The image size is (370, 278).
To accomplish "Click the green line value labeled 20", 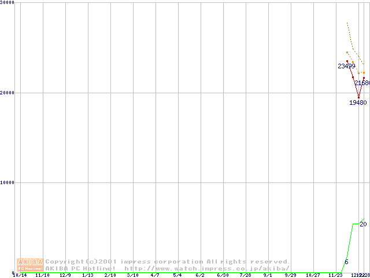I will [363, 224].
